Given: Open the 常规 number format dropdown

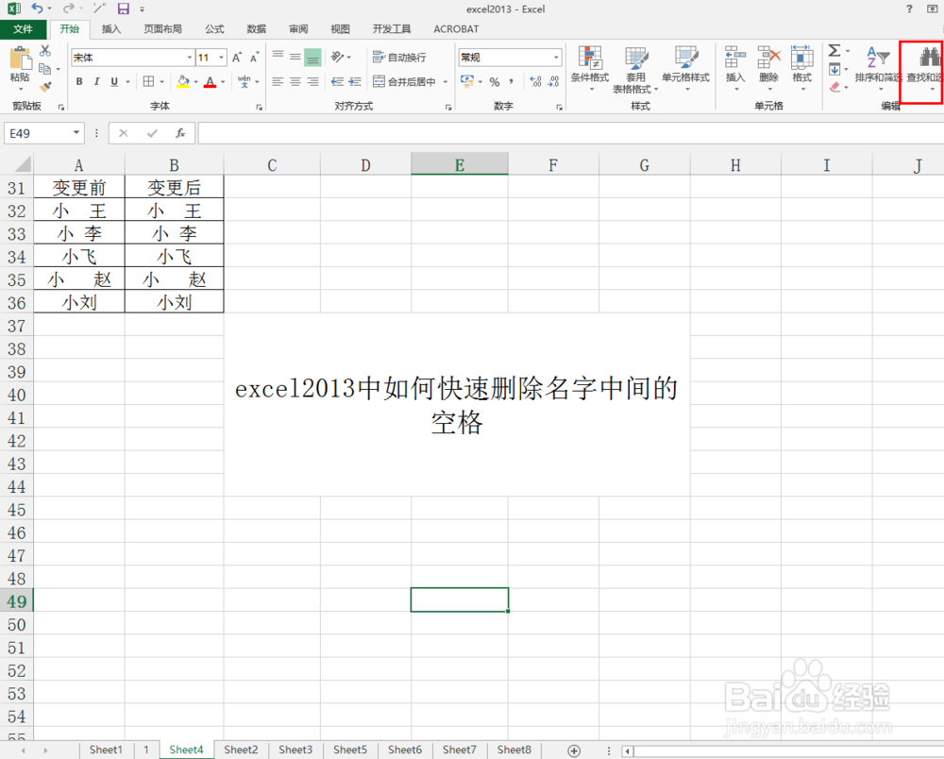Looking at the screenshot, I should (x=556, y=58).
